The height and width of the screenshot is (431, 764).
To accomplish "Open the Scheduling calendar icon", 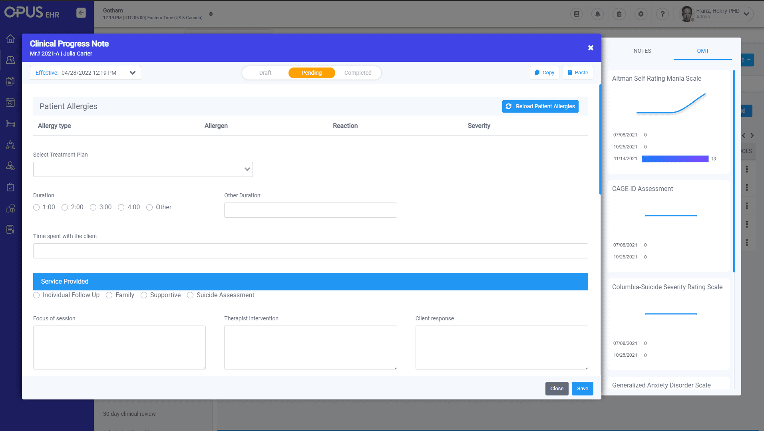I will click(11, 102).
